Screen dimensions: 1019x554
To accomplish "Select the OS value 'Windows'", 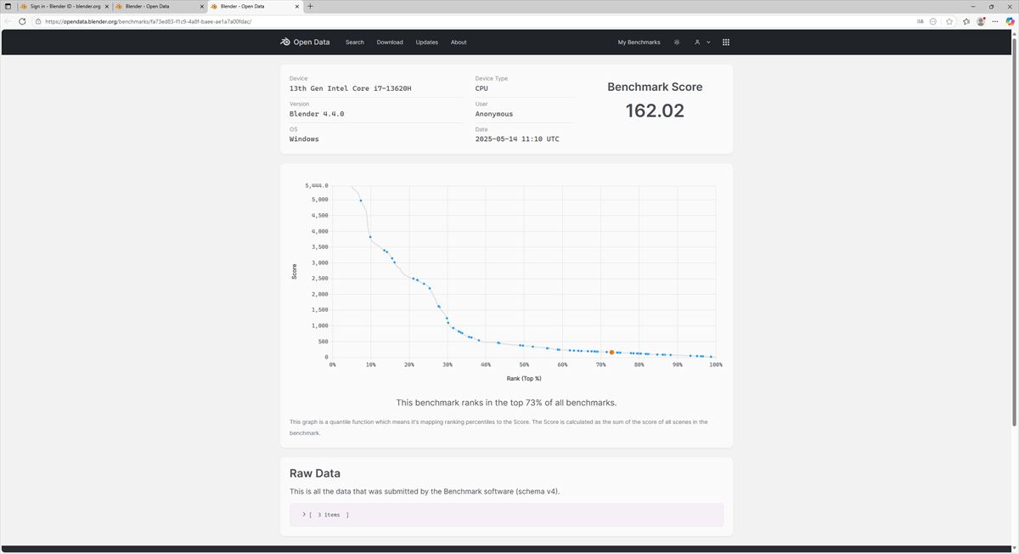I will point(304,138).
